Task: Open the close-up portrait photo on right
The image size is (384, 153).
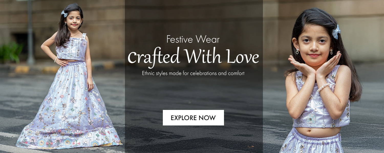Action: click(x=323, y=76)
